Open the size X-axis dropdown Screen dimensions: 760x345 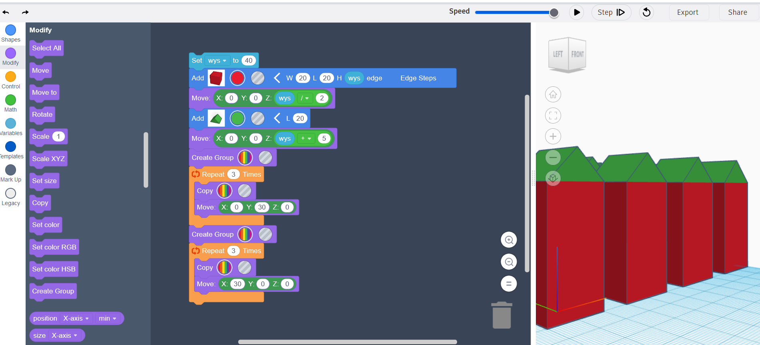(x=64, y=336)
